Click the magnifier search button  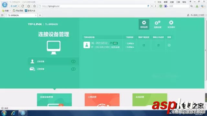[191, 6]
